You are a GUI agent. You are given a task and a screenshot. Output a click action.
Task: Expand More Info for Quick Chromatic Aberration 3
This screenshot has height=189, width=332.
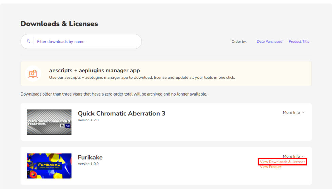[x=291, y=113]
